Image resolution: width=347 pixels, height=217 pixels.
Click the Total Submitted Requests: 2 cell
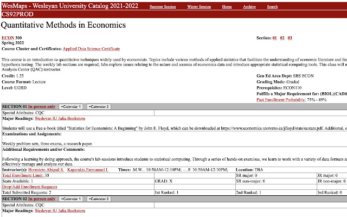78,193
